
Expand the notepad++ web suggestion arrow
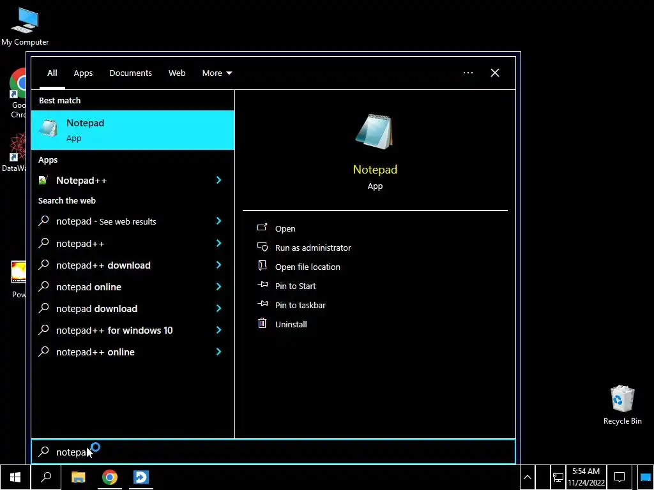(x=218, y=243)
